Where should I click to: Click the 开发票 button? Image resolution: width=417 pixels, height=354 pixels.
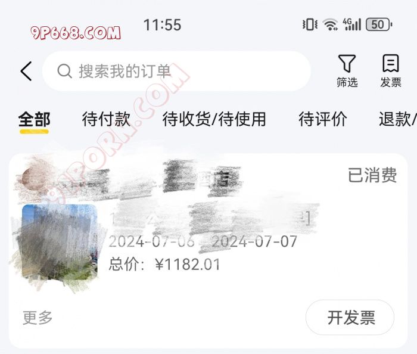pyautogui.click(x=350, y=317)
